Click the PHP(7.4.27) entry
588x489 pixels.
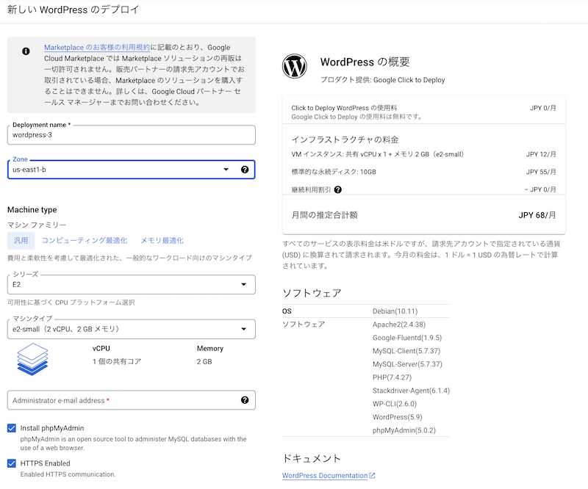[392, 377]
